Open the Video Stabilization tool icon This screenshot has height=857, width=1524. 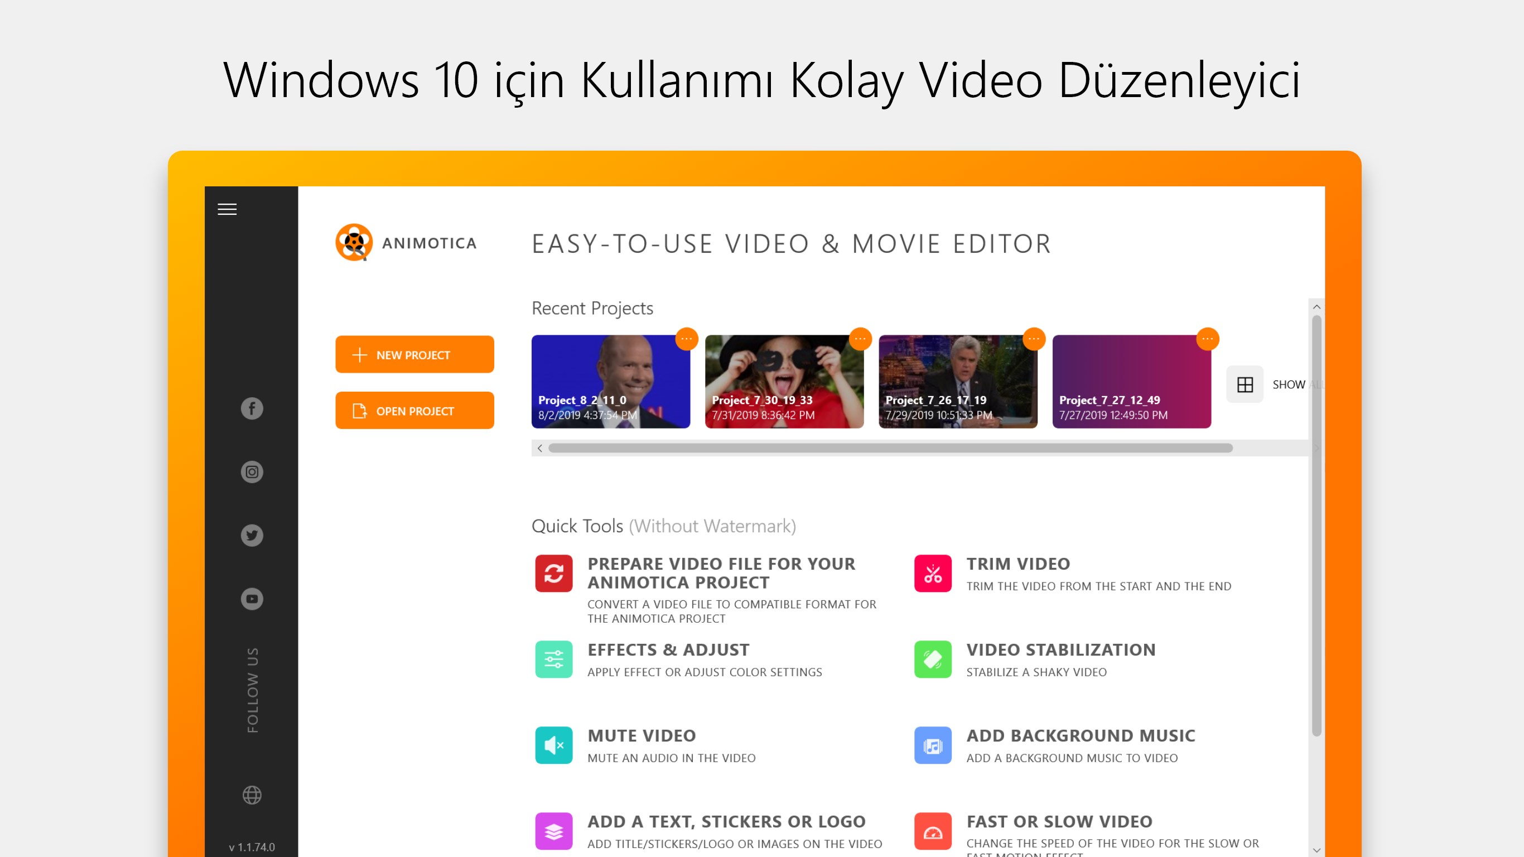click(932, 659)
